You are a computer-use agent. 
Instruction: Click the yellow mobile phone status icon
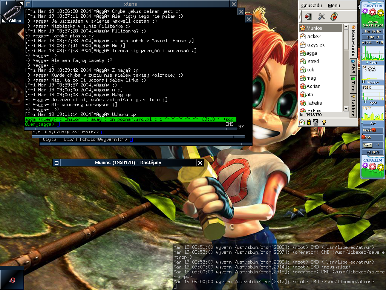pos(309,122)
